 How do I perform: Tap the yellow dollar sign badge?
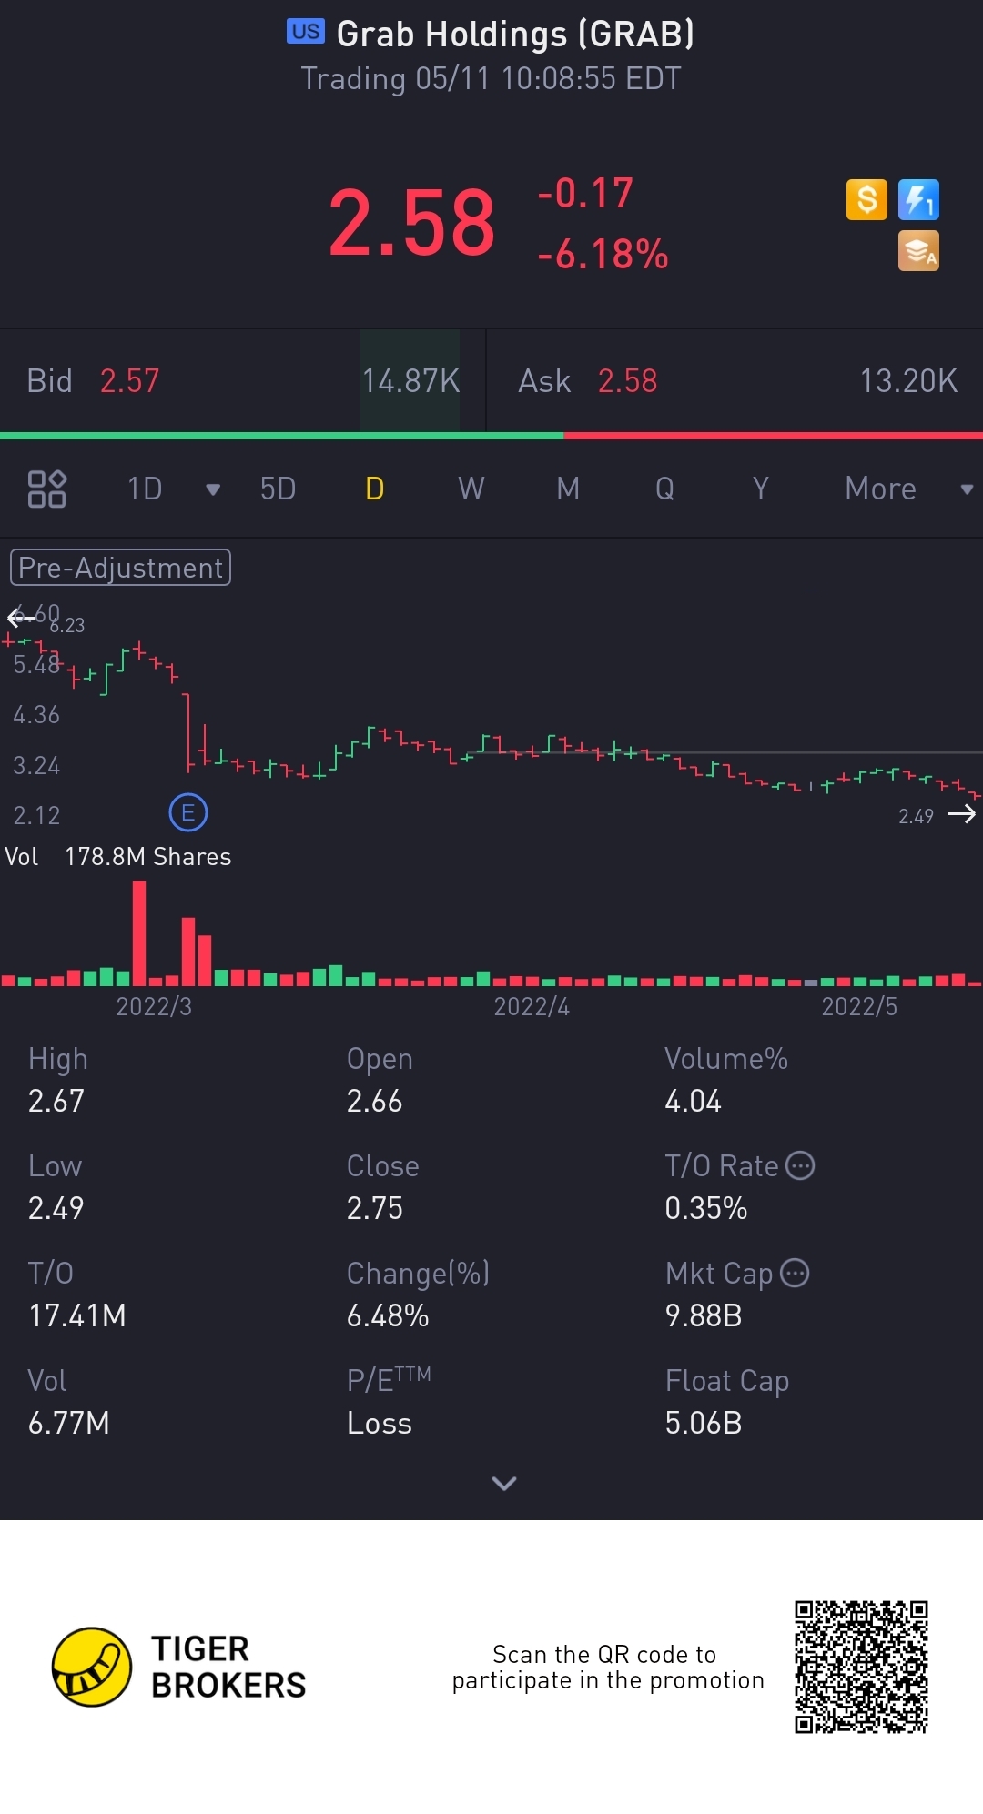(x=866, y=199)
